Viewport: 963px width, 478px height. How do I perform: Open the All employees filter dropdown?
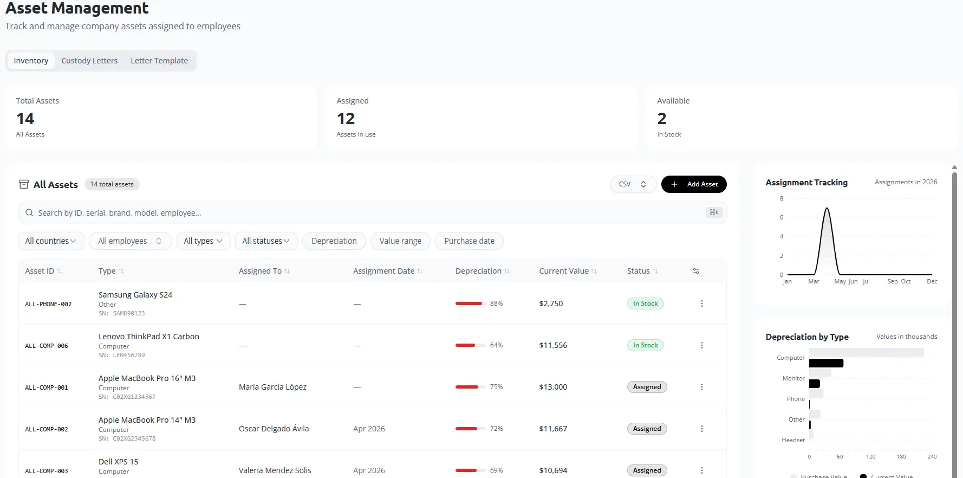pyautogui.click(x=130, y=241)
